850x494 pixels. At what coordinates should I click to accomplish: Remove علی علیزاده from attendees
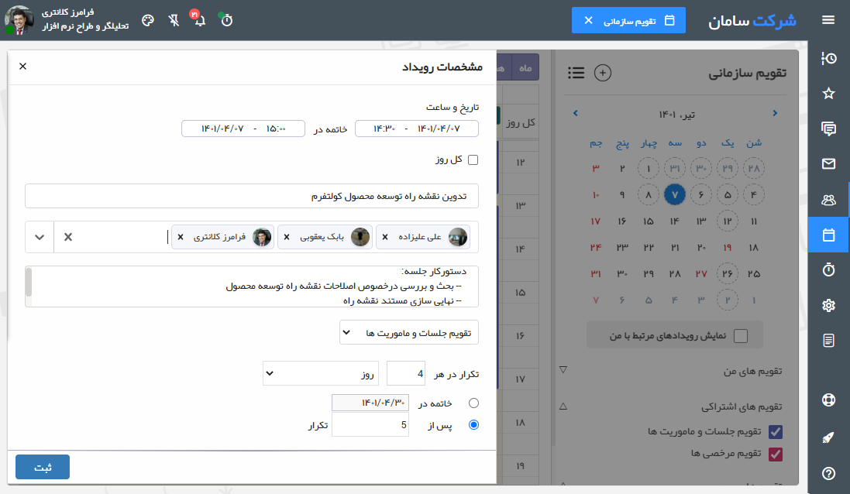tap(385, 237)
